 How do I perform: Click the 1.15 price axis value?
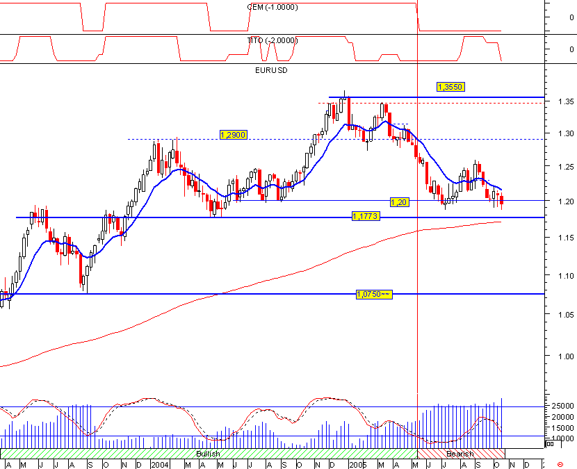tap(566, 238)
